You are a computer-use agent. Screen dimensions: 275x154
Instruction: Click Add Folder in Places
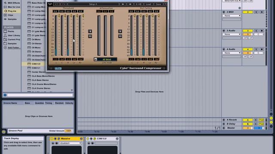click(x=12, y=47)
